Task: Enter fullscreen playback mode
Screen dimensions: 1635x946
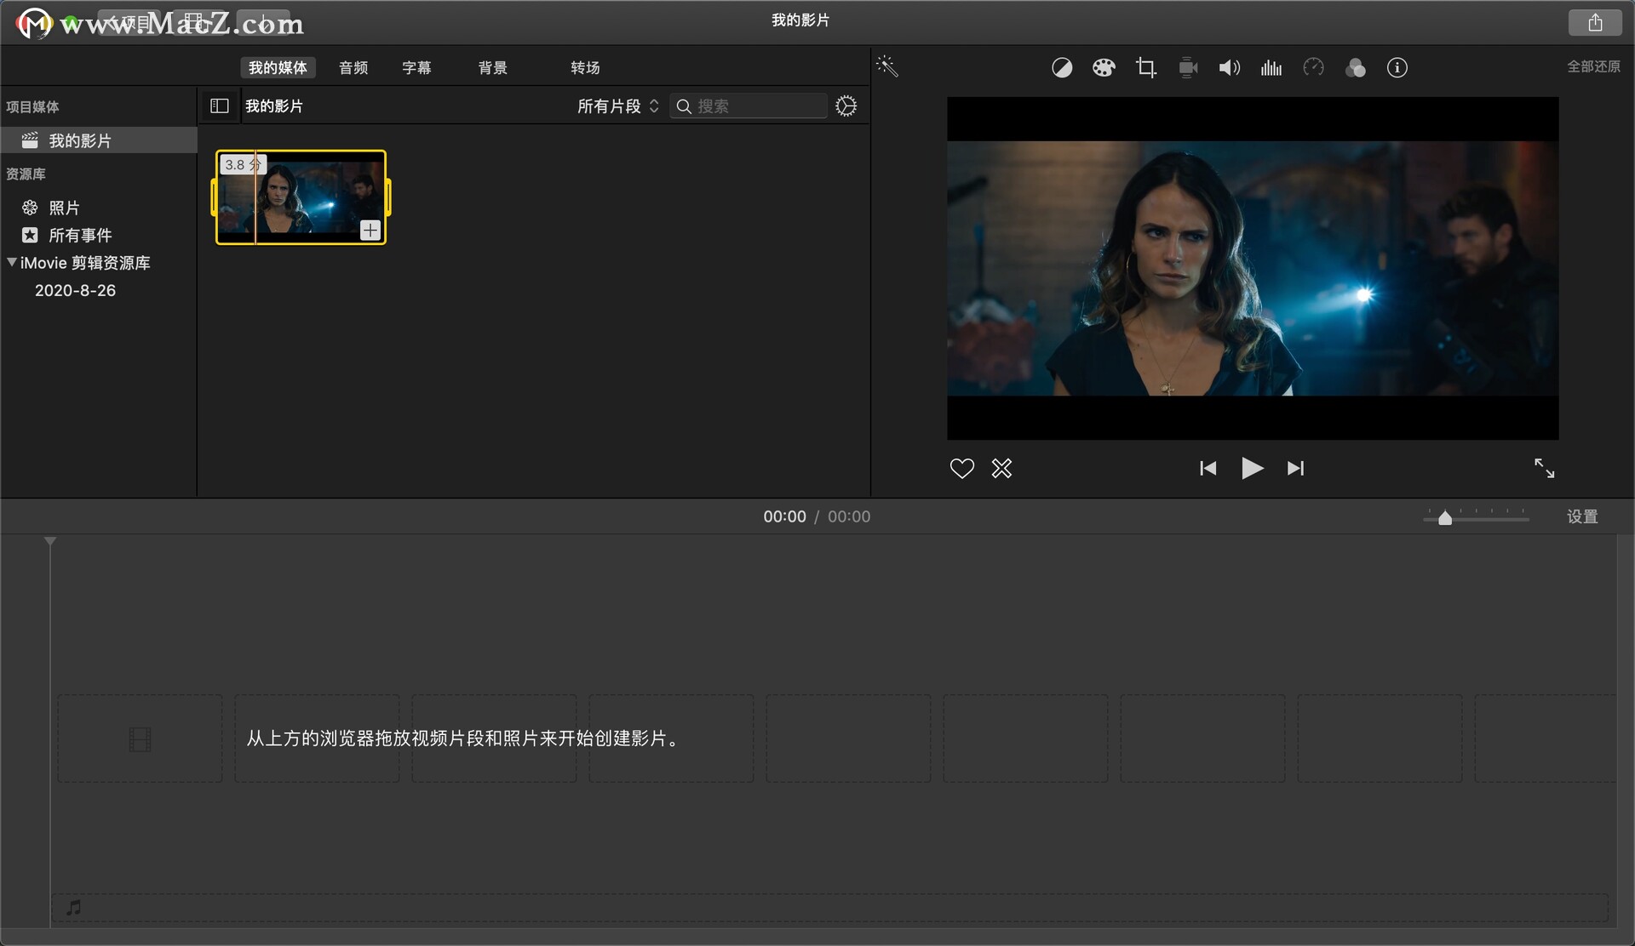Action: pos(1544,468)
